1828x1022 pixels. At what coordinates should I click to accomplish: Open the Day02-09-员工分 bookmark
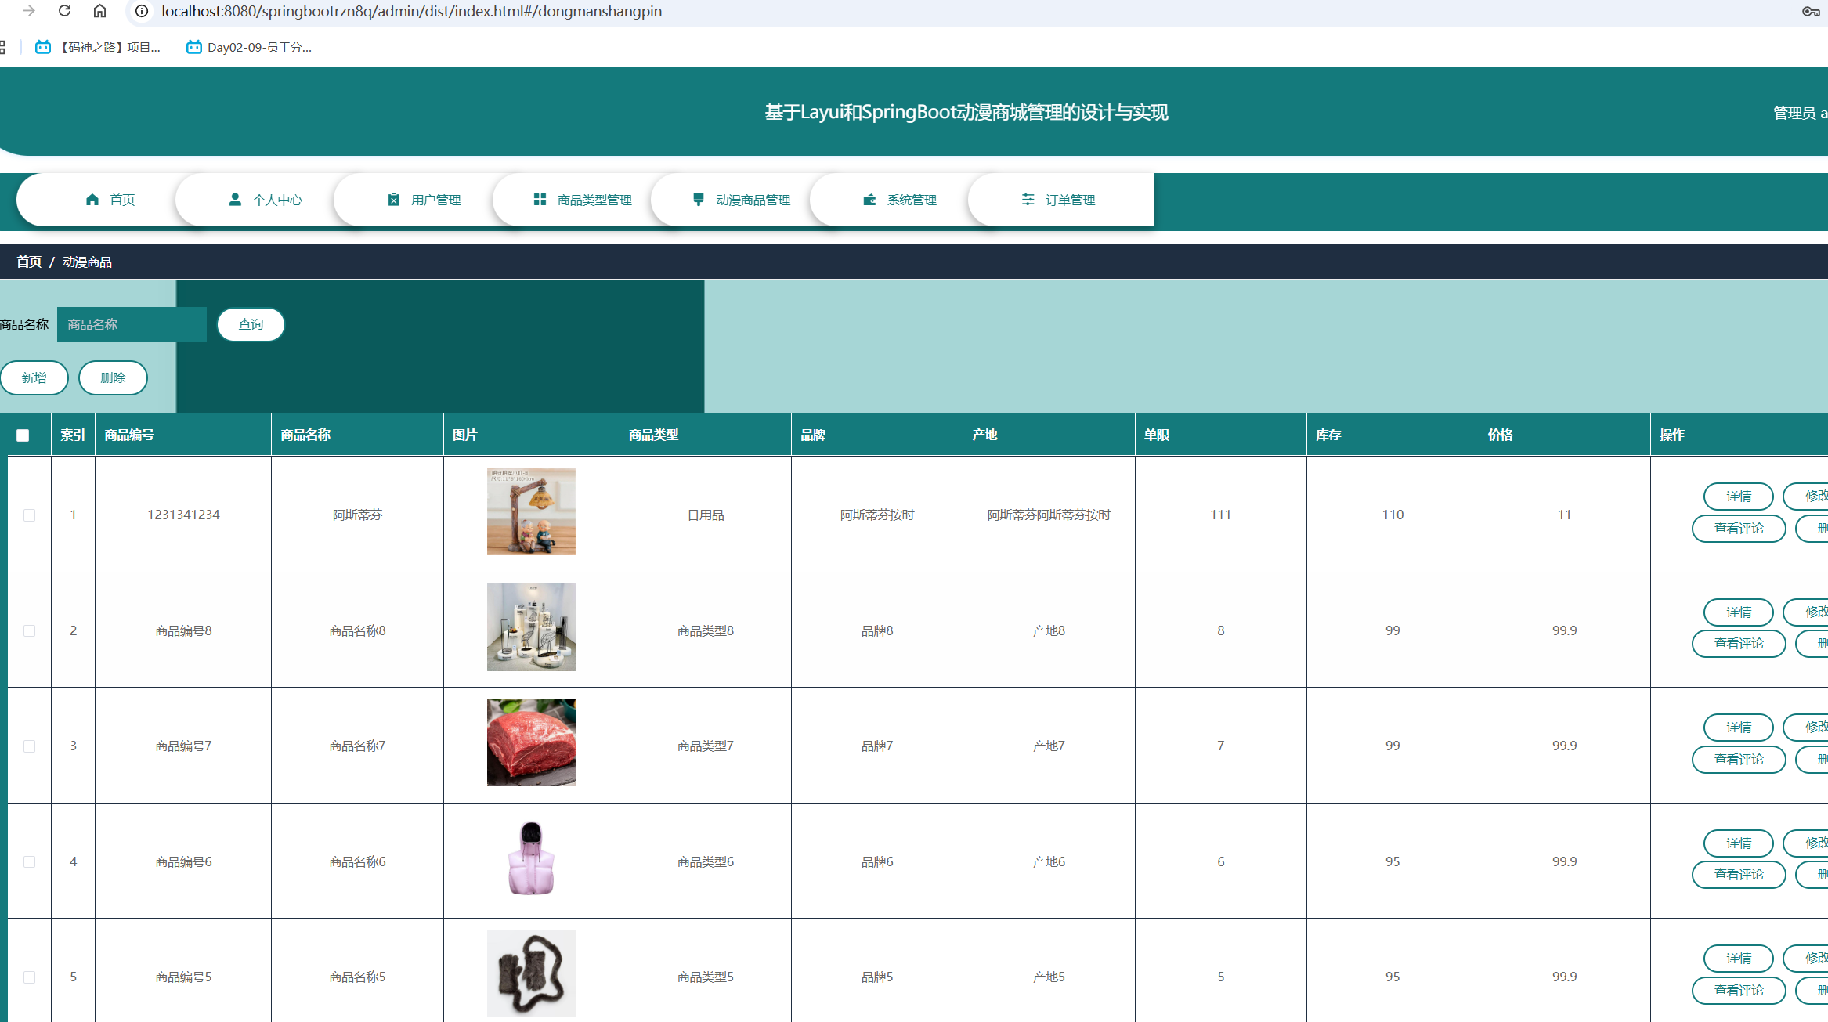pos(249,47)
